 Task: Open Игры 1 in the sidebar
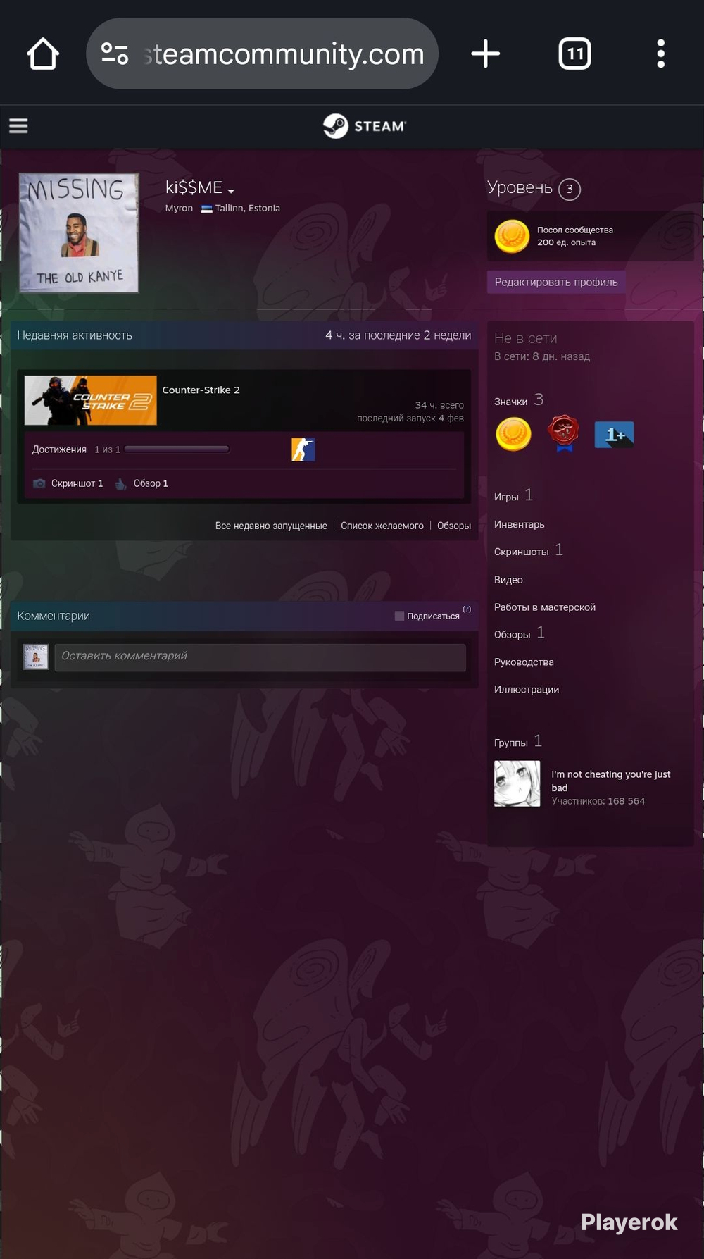(513, 495)
